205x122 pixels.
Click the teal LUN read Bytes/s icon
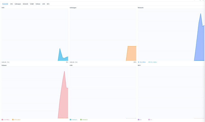70,119
